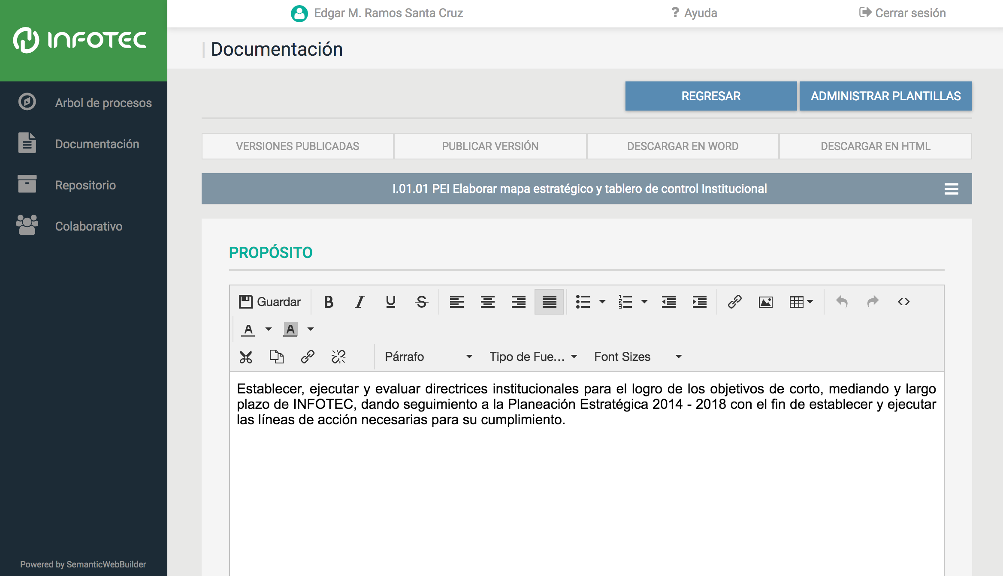Insert a numbered list

tap(625, 302)
